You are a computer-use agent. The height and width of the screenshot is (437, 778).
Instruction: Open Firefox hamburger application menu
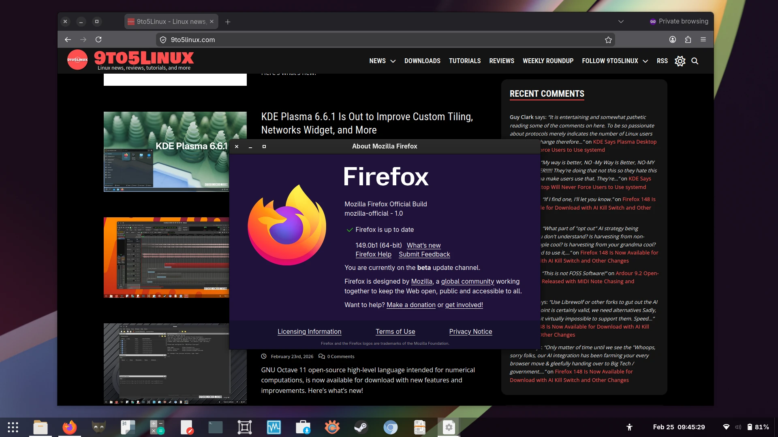tap(703, 40)
